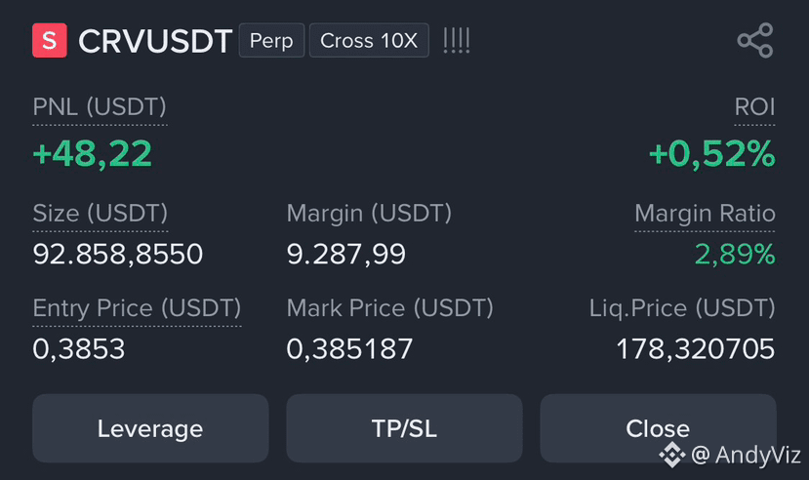Image resolution: width=809 pixels, height=480 pixels.
Task: Tap the 0,385187 mark price value
Action: click(x=349, y=349)
